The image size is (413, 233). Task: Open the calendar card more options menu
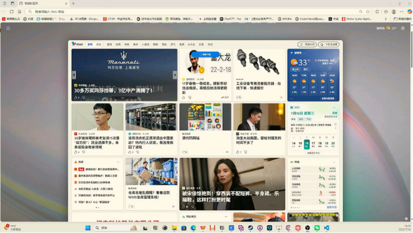334,108
